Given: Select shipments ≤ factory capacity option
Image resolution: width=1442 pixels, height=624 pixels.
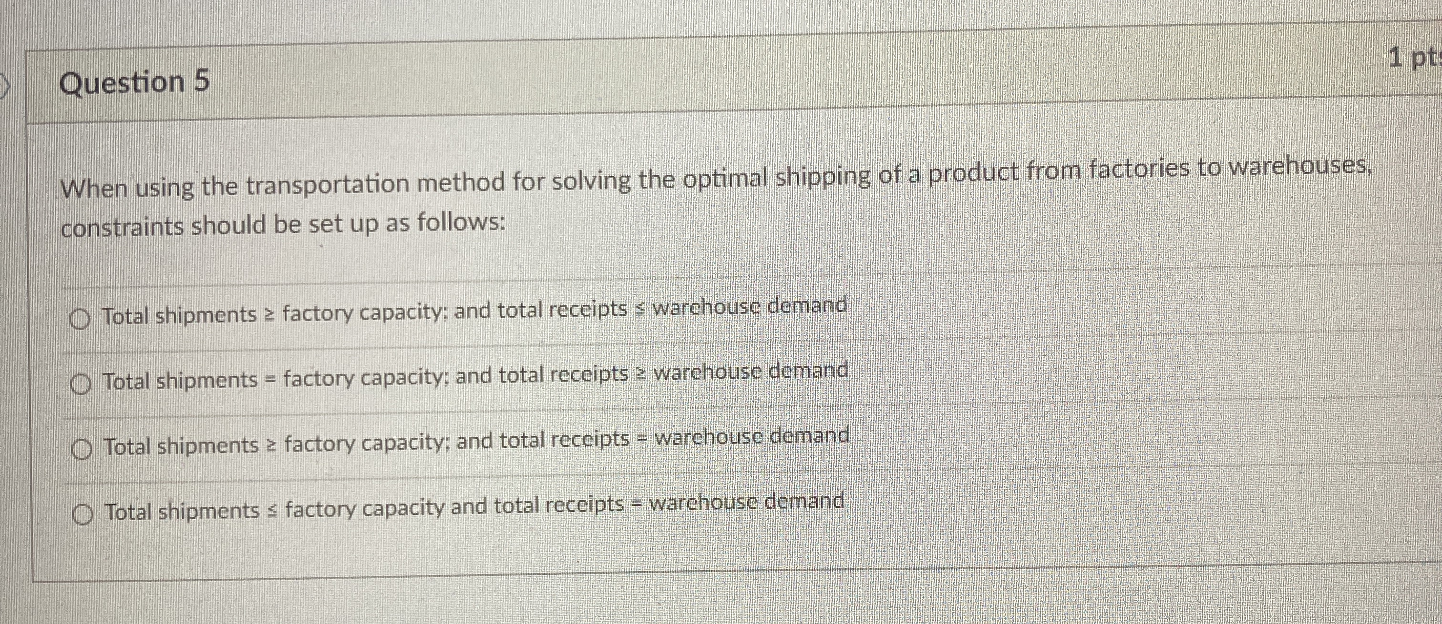Looking at the screenshot, I should click(83, 511).
